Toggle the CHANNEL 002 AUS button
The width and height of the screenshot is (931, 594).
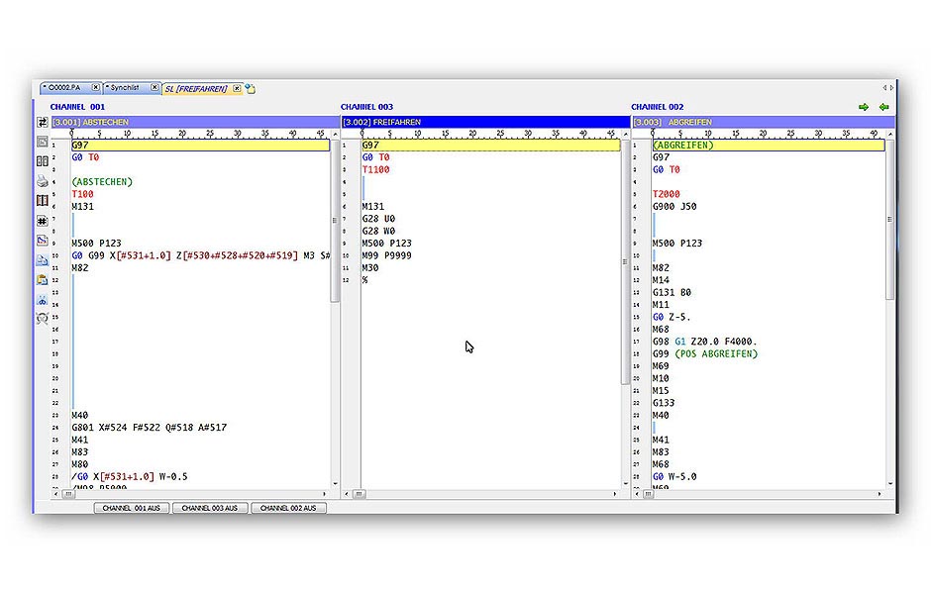point(288,508)
